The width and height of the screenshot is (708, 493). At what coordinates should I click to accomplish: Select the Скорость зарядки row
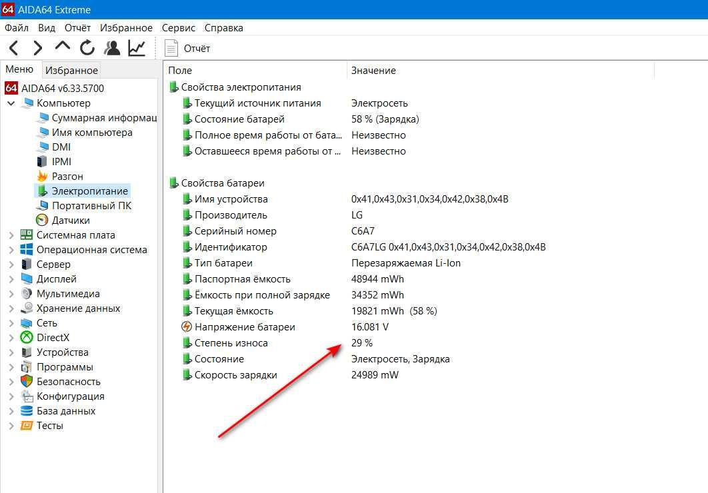(291, 375)
